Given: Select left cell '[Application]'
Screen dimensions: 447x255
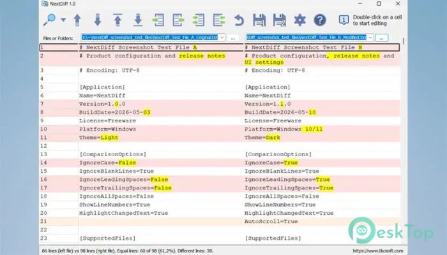Looking at the screenshot, I should tap(160, 87).
